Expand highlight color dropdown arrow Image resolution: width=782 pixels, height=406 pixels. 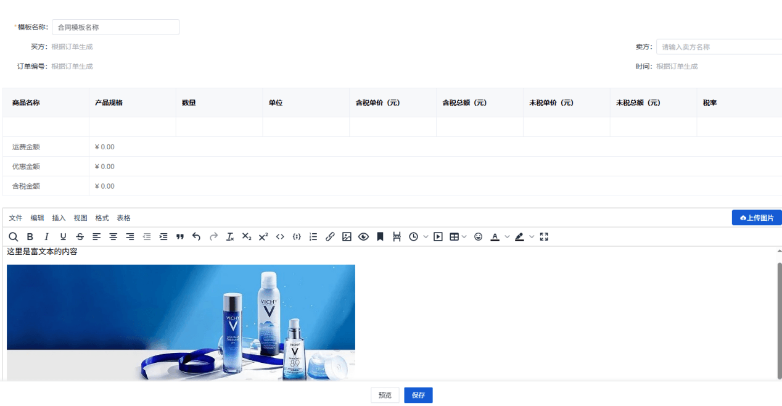[x=532, y=236]
